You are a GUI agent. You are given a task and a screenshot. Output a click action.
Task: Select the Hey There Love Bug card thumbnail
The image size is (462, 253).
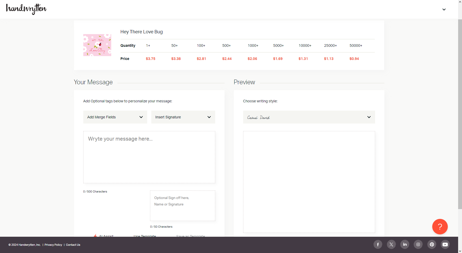point(97,45)
